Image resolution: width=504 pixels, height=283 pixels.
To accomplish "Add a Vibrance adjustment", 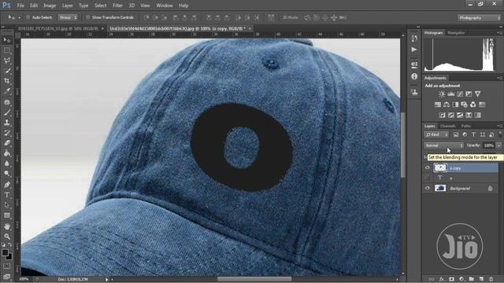I will (478, 94).
